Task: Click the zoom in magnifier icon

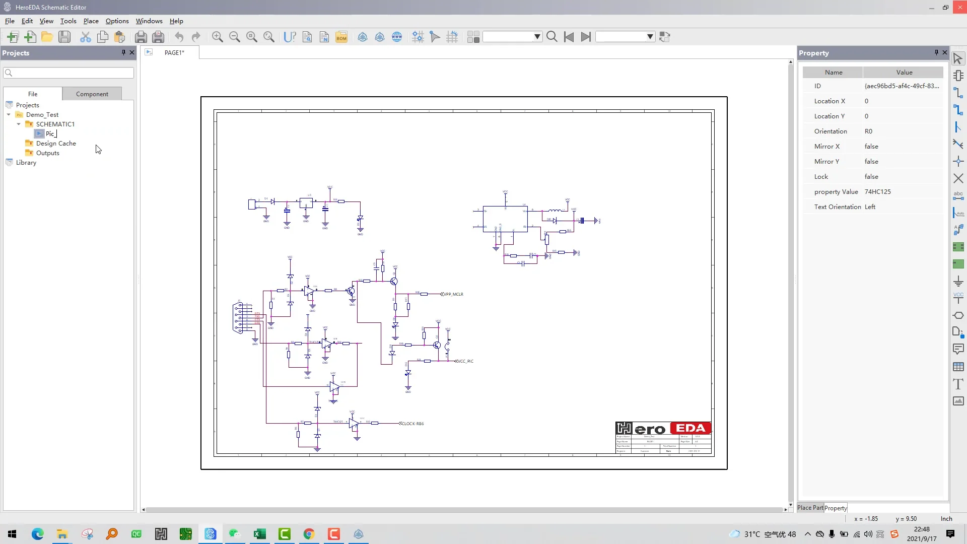Action: point(218,37)
